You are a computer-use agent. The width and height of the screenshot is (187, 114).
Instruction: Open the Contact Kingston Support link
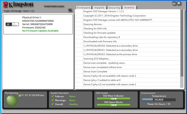click(54, 6)
